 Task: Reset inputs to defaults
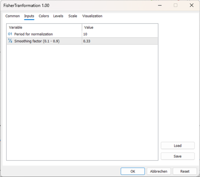tap(185, 171)
